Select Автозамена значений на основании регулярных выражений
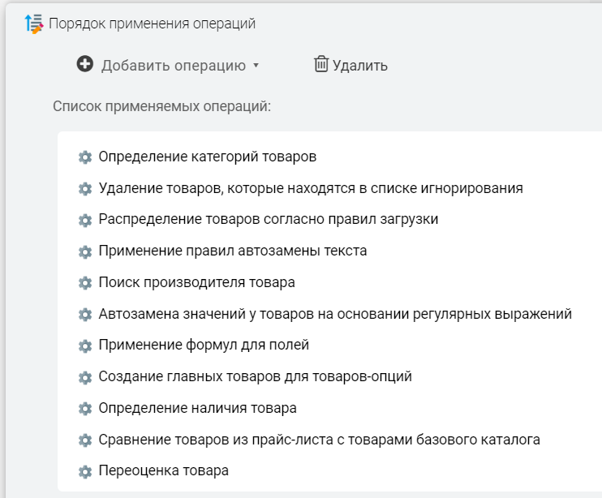Screen dimensions: 602x498 coord(334,314)
